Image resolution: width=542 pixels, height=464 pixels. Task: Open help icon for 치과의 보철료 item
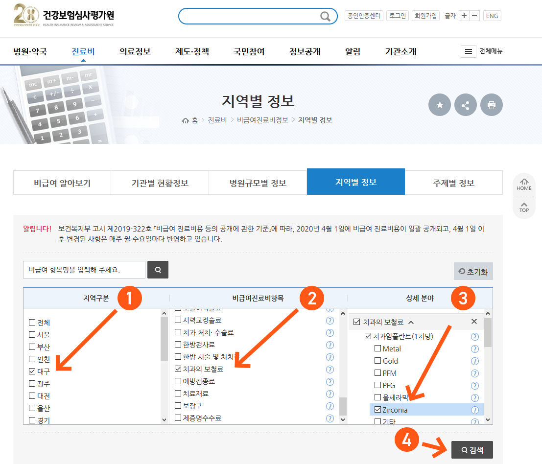330,370
